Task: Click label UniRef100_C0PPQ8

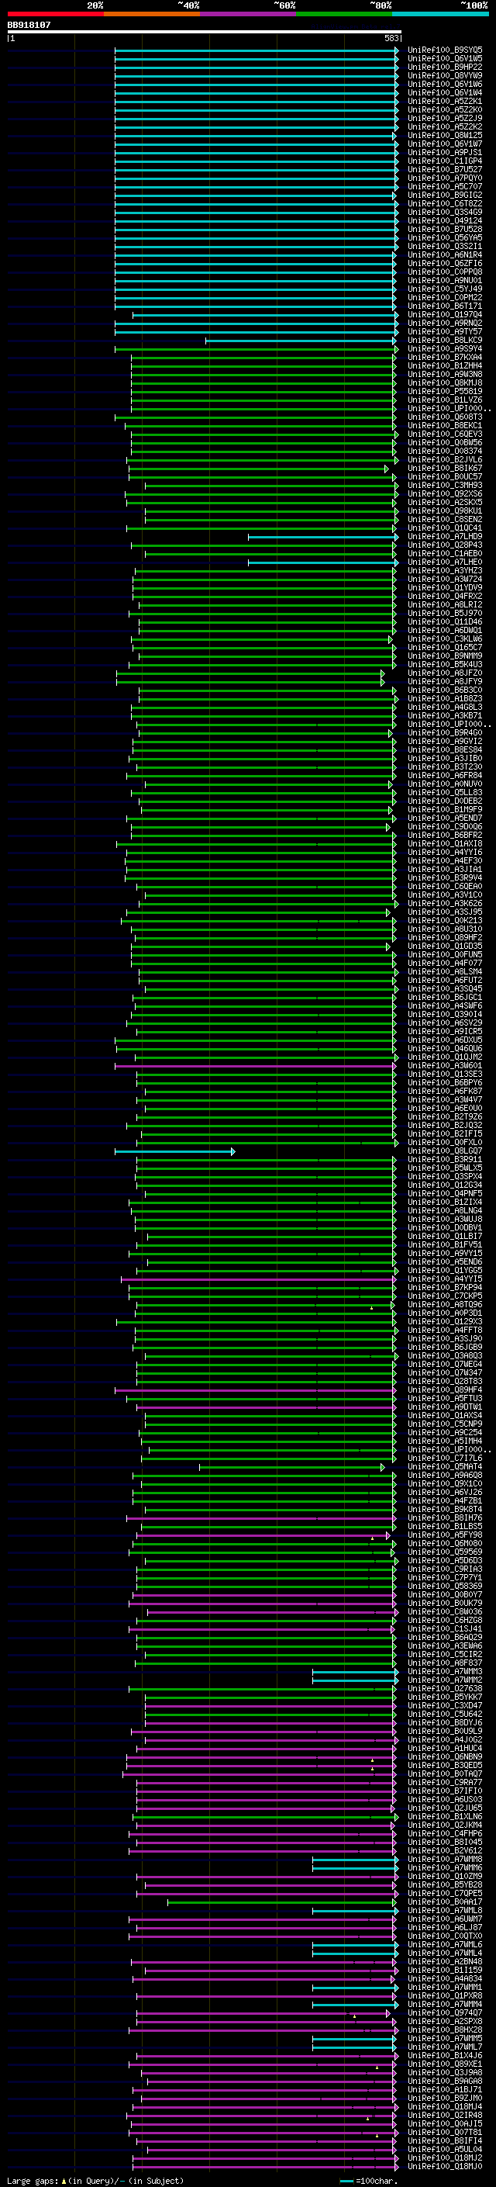Action: click(x=445, y=272)
